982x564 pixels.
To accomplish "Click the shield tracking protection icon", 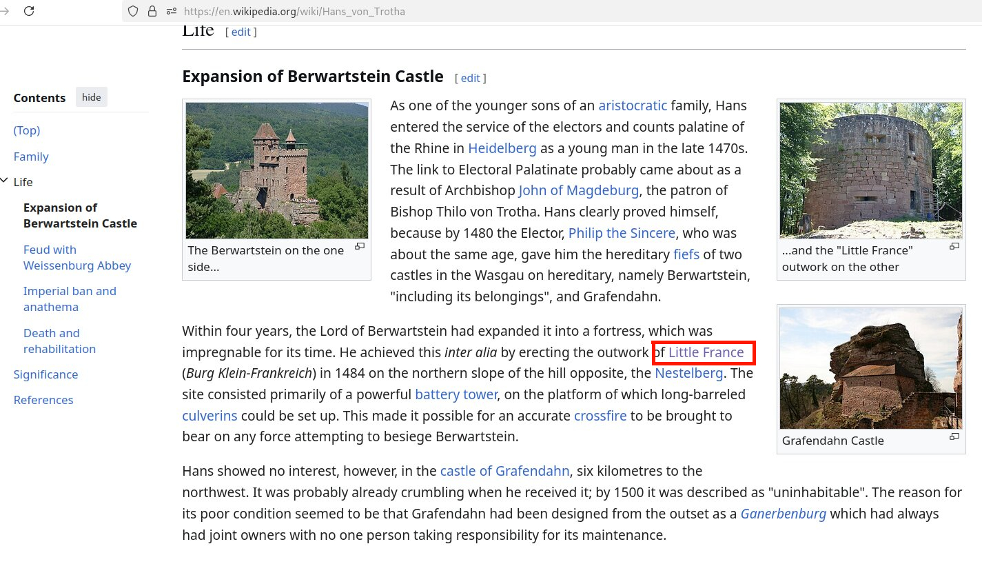I will tap(134, 11).
